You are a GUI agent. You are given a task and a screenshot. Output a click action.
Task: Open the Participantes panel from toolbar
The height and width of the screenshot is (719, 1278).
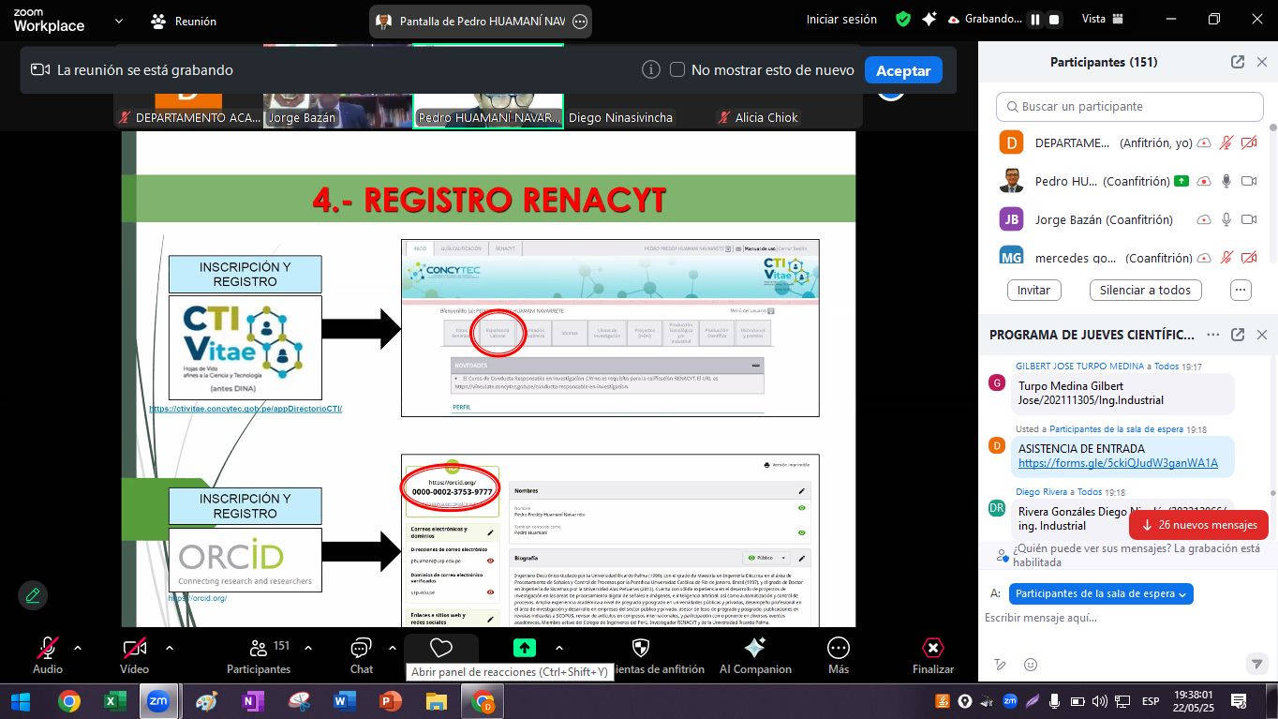259,654
